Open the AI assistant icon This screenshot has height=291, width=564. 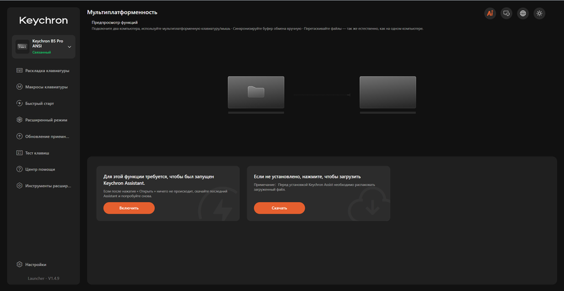click(x=489, y=14)
